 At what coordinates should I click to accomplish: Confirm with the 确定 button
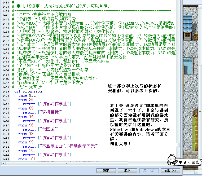[106, 171]
